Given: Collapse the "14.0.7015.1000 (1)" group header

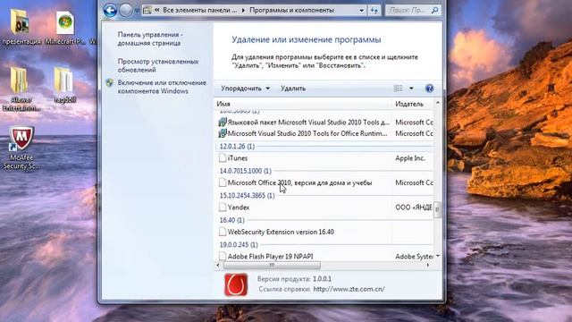Looking at the screenshot, I should pos(246,171).
